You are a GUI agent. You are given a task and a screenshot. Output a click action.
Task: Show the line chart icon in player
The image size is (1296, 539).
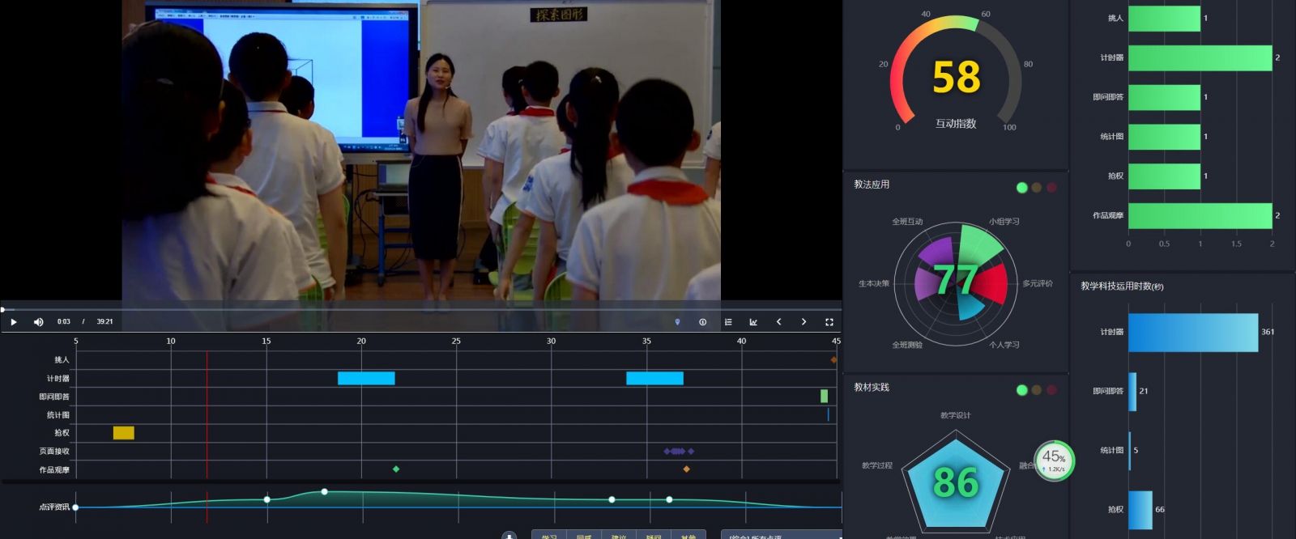coord(753,322)
